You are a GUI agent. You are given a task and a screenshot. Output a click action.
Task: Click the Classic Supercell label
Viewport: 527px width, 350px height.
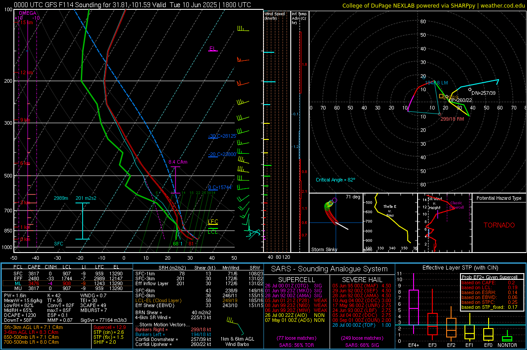456,205
